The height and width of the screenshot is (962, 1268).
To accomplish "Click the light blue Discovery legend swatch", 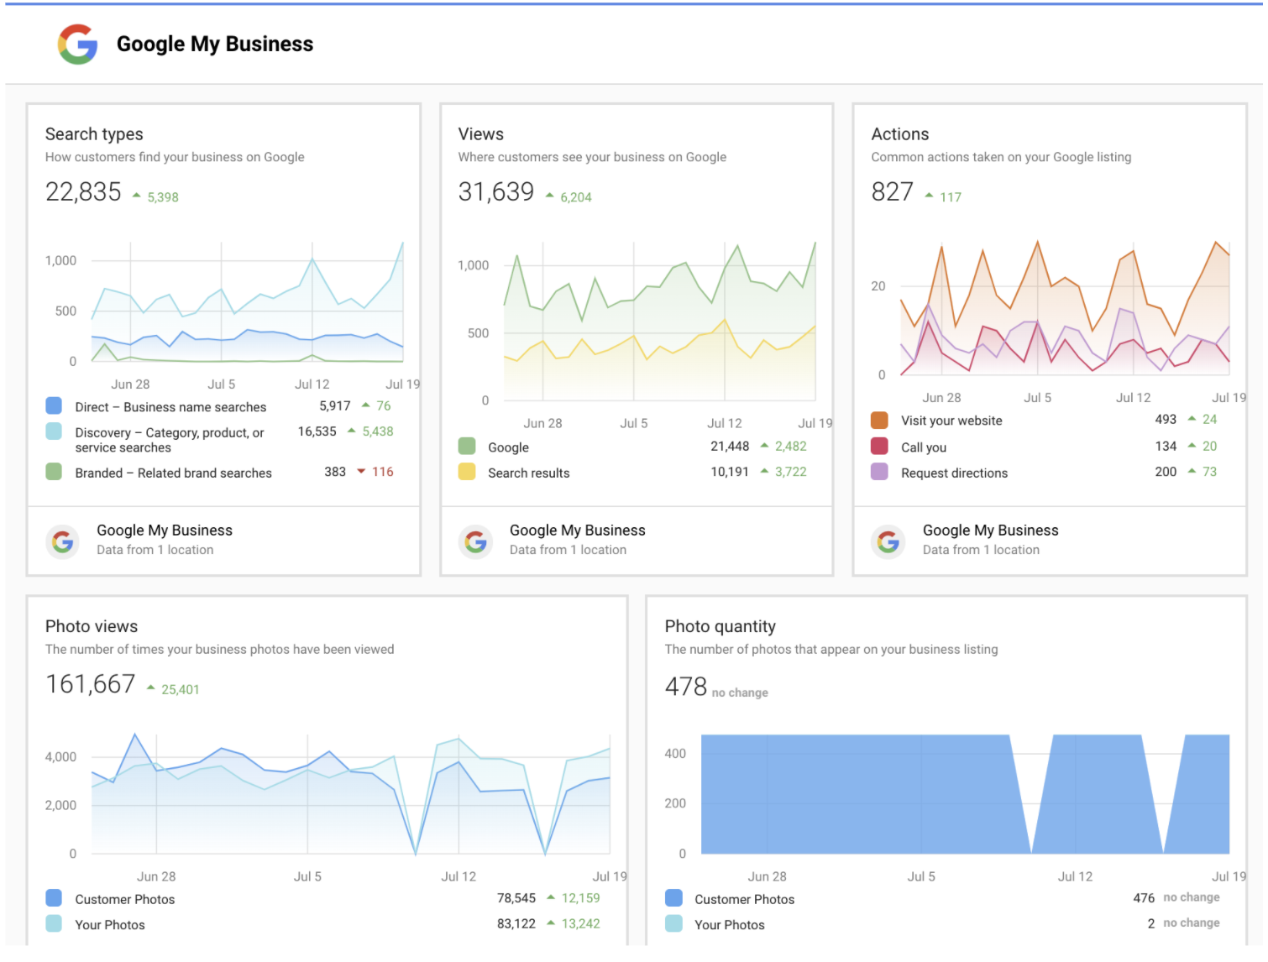I will [x=54, y=431].
